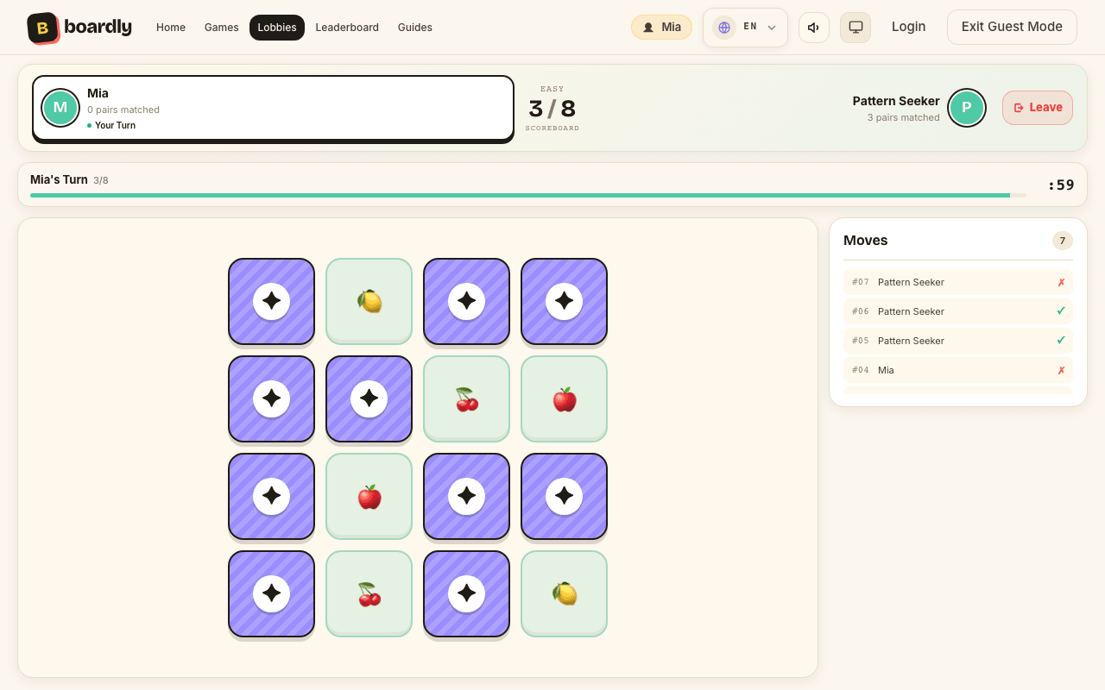Click the Moves count badge showing 7
Image resolution: width=1105 pixels, height=690 pixels.
tap(1063, 241)
